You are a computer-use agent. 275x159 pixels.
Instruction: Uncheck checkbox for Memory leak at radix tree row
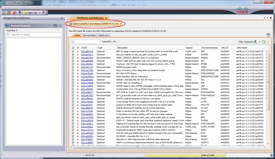[x=73, y=61]
